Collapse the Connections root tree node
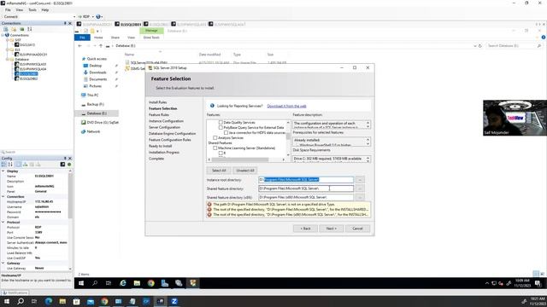 (x=3, y=35)
